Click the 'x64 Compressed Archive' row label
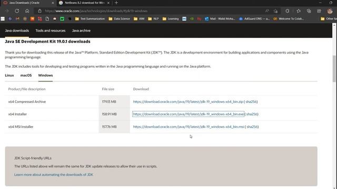 point(27,101)
